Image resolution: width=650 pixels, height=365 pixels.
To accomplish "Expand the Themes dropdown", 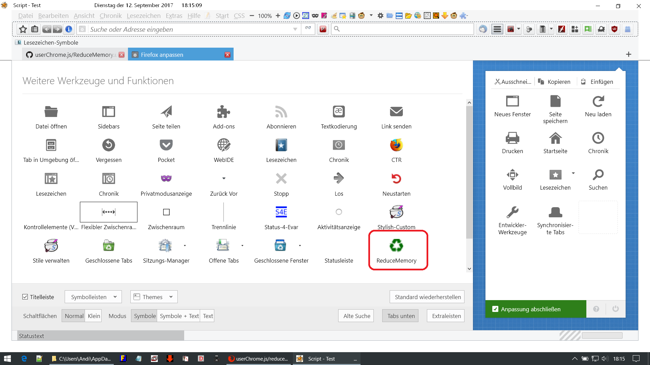I will click(x=154, y=297).
